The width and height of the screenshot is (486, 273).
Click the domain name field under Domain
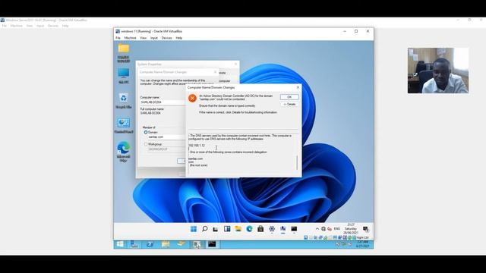tap(167, 136)
